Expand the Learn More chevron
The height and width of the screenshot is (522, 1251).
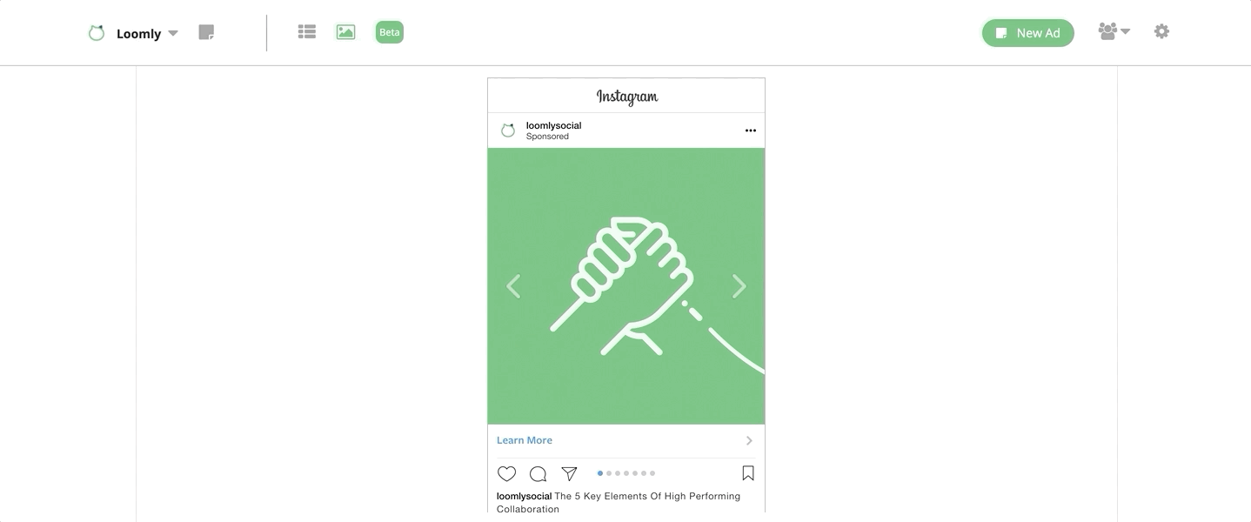pyautogui.click(x=749, y=440)
